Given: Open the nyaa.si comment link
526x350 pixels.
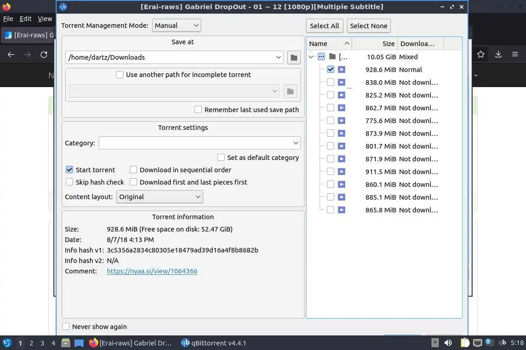Looking at the screenshot, I should coord(152,271).
